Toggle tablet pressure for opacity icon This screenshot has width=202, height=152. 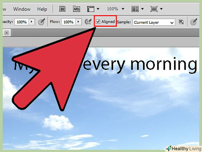point(42,22)
